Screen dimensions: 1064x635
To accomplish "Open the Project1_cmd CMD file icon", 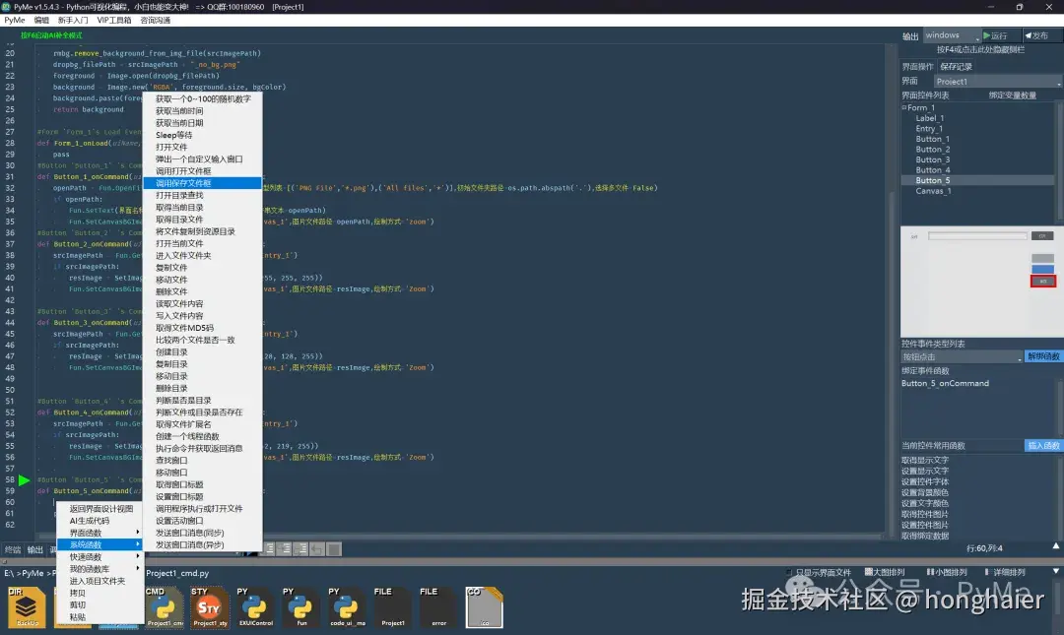I will [x=165, y=607].
